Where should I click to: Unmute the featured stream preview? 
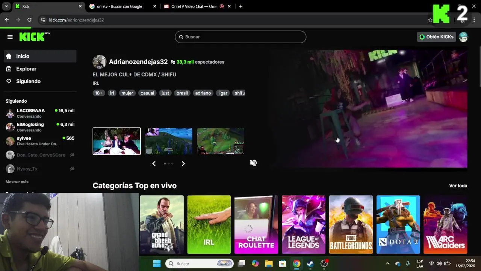(x=254, y=163)
